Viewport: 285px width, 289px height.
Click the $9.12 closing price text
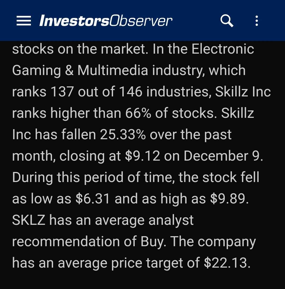point(142,156)
